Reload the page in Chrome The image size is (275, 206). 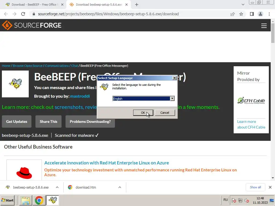[x=23, y=14]
